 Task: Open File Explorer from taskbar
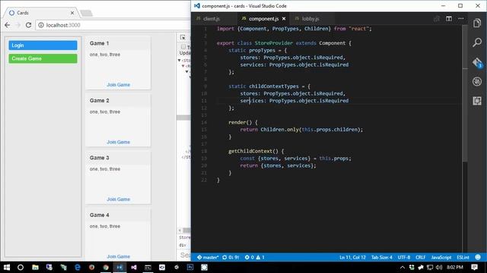(35, 267)
